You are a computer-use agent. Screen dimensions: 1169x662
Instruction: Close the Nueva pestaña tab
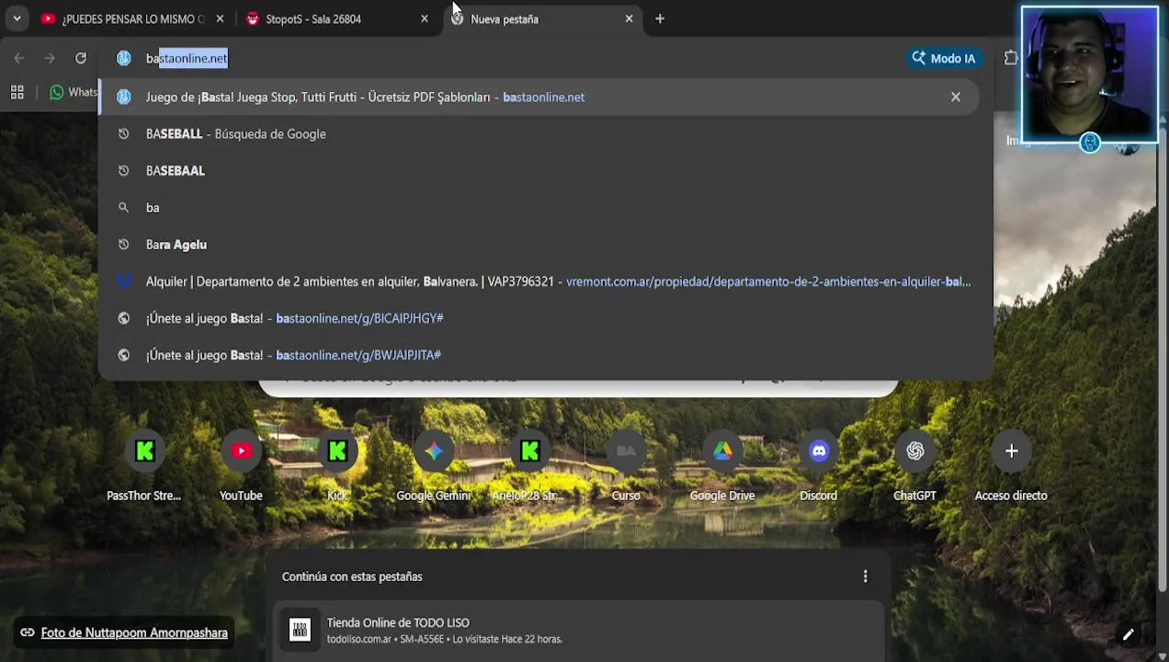click(629, 18)
